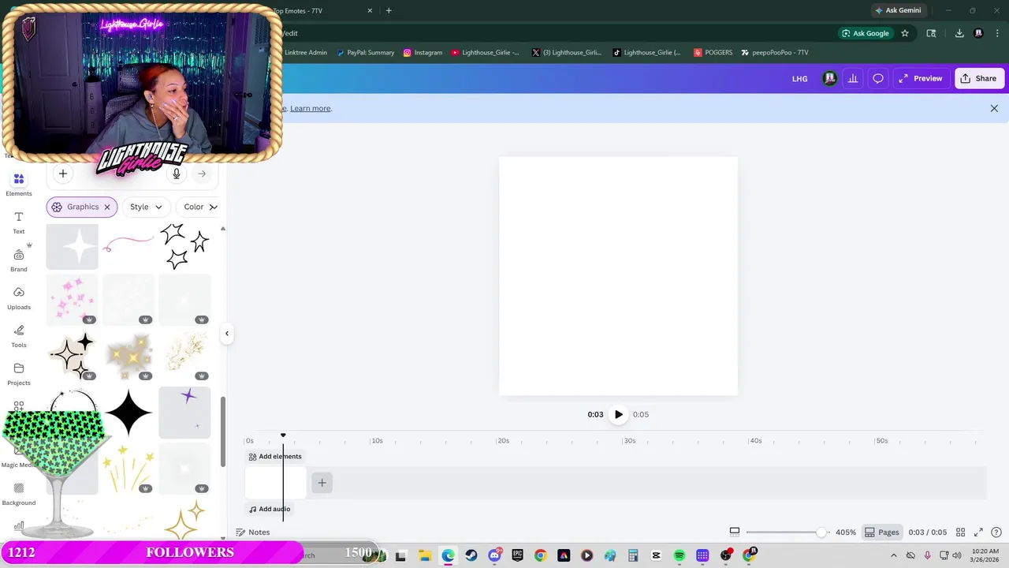Select the small purple sparkle graphic
Viewport: 1009px width, 568px height.
click(184, 412)
